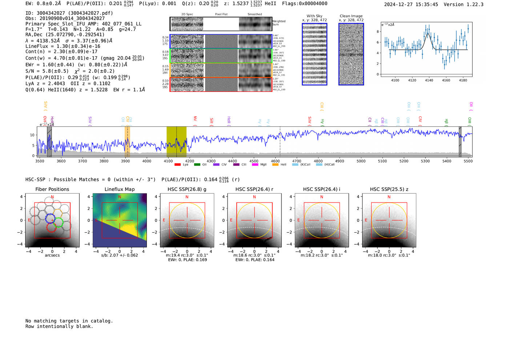Open the Weighted Sum Smoothed cutout
This screenshot has height=346, width=509.
click(255, 24)
